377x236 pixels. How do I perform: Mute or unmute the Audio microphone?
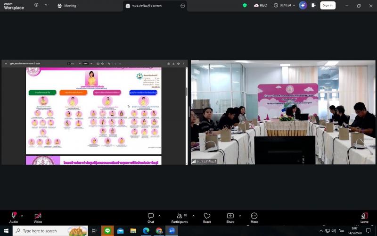click(x=14, y=217)
